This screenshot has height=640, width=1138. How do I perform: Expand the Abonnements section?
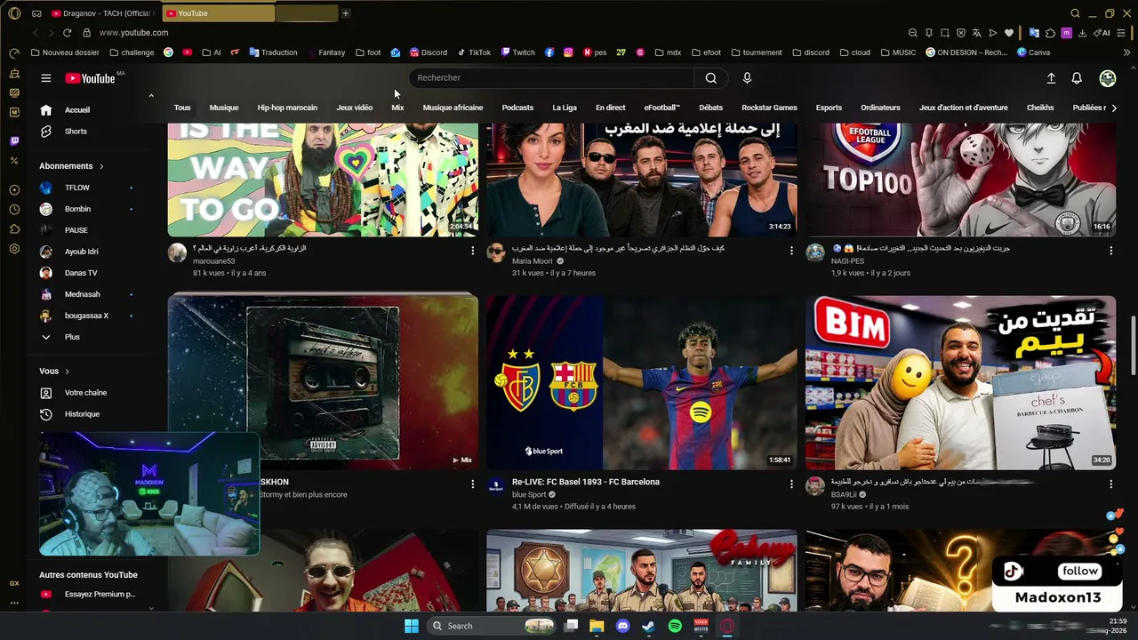click(x=72, y=166)
